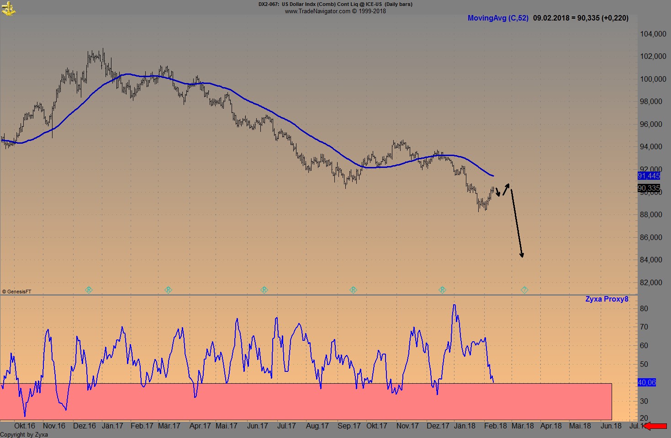Click the R diamond marker below Mär.17

168,289
